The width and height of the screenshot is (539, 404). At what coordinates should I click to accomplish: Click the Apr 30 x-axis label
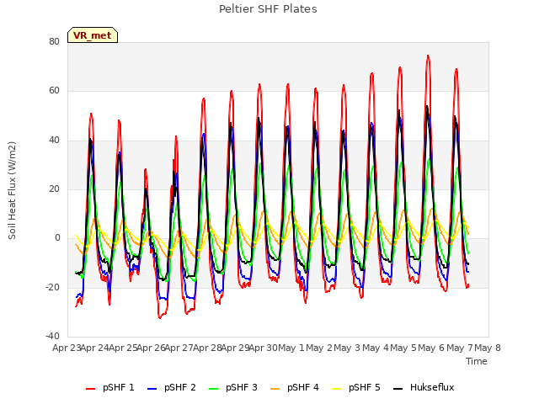click(264, 348)
